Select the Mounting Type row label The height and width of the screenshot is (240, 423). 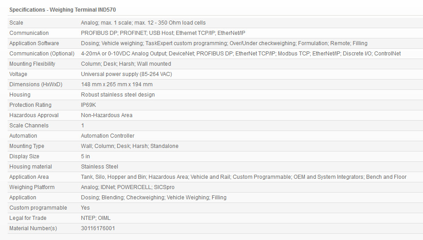(27, 146)
